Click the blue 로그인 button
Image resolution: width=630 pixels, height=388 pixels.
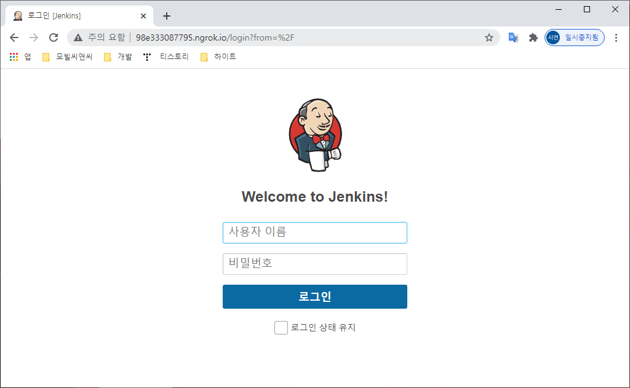(x=315, y=297)
